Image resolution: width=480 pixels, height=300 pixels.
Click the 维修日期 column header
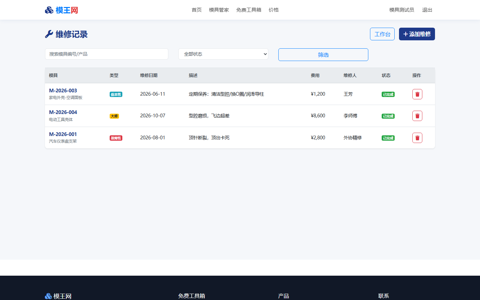click(149, 75)
